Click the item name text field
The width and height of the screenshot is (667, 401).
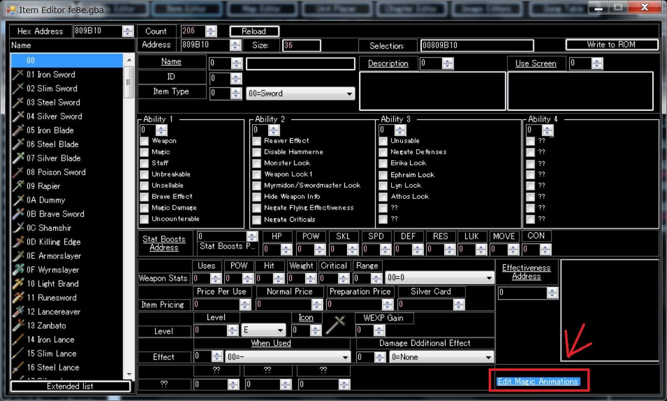tap(300, 64)
